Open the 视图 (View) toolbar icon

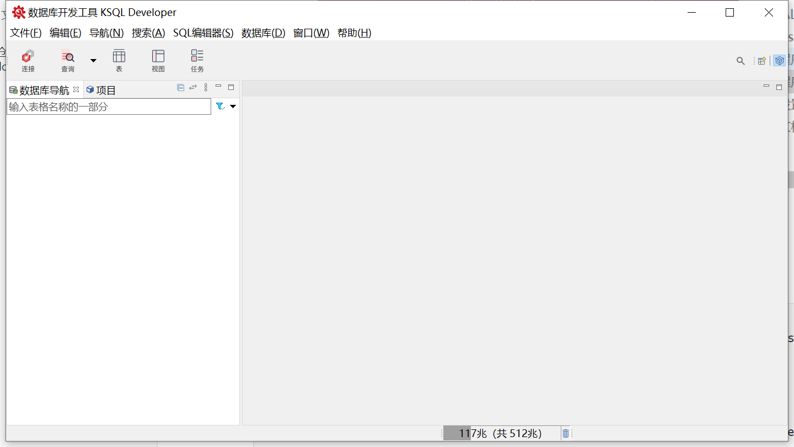tap(158, 61)
